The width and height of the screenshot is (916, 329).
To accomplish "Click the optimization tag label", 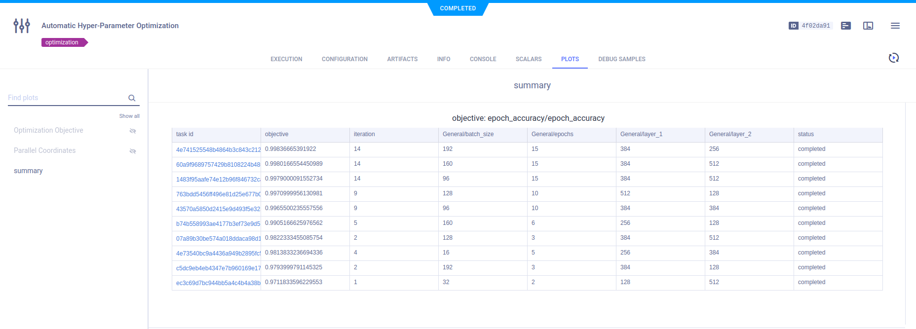I will 62,42.
